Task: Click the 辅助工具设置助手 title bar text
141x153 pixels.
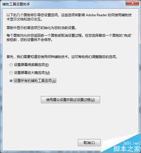Action: pos(16,4)
